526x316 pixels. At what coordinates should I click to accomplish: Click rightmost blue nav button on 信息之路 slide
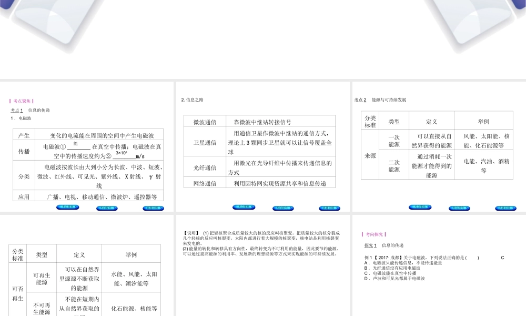(x=329, y=208)
